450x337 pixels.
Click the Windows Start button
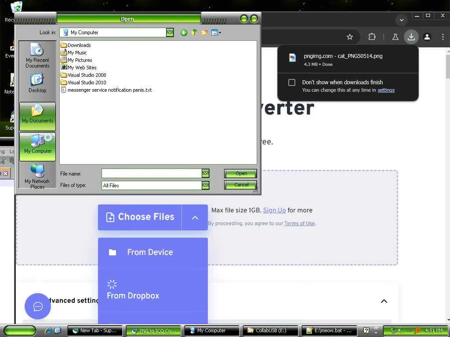coord(20,331)
